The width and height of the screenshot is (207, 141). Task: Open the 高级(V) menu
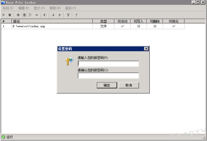[x=71, y=8]
